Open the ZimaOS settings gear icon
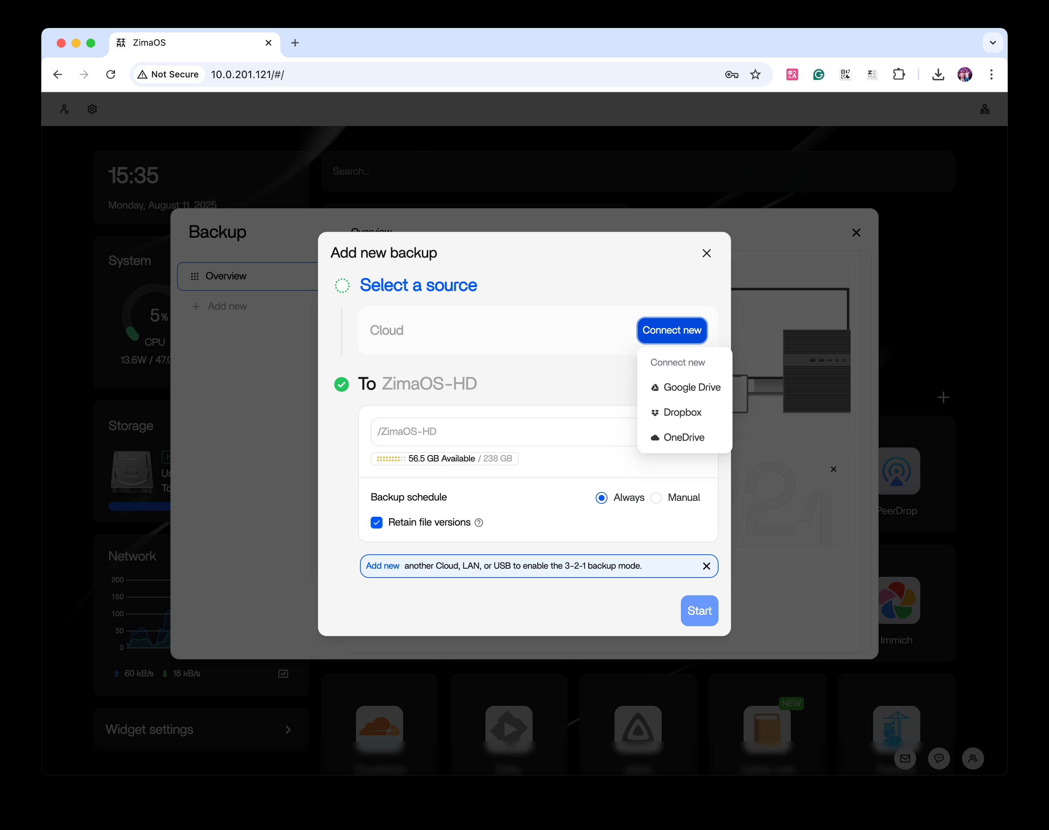The height and width of the screenshot is (830, 1049). tap(92, 109)
